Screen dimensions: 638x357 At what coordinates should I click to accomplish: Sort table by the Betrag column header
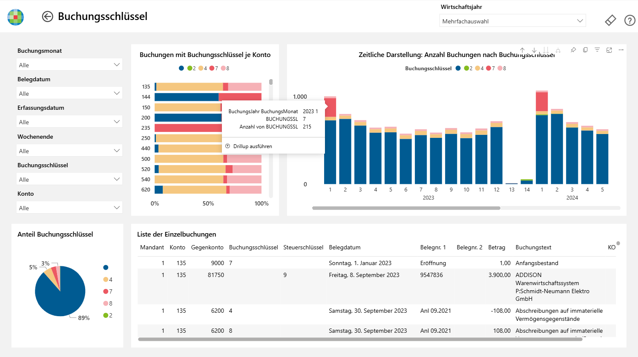(x=497, y=247)
